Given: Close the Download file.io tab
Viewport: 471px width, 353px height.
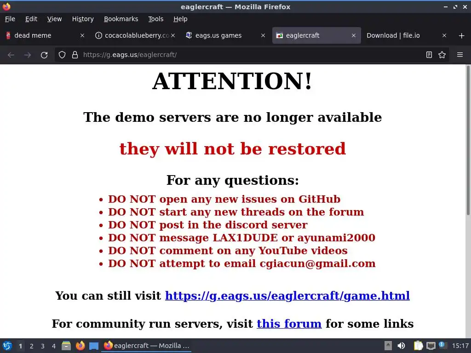Looking at the screenshot, I should click(x=444, y=35).
